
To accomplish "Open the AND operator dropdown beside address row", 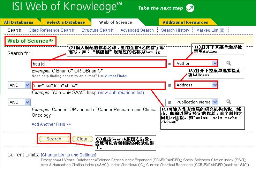I will (x=19, y=85).
